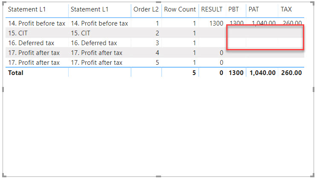
Task: Select the Total PAT value 1,040.00
Action: 262,73
